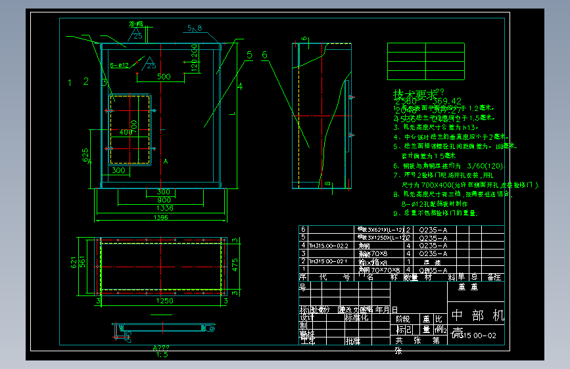Click technical note 3 mentioning h13
Viewport: 570px width, 369px height.
[436, 127]
